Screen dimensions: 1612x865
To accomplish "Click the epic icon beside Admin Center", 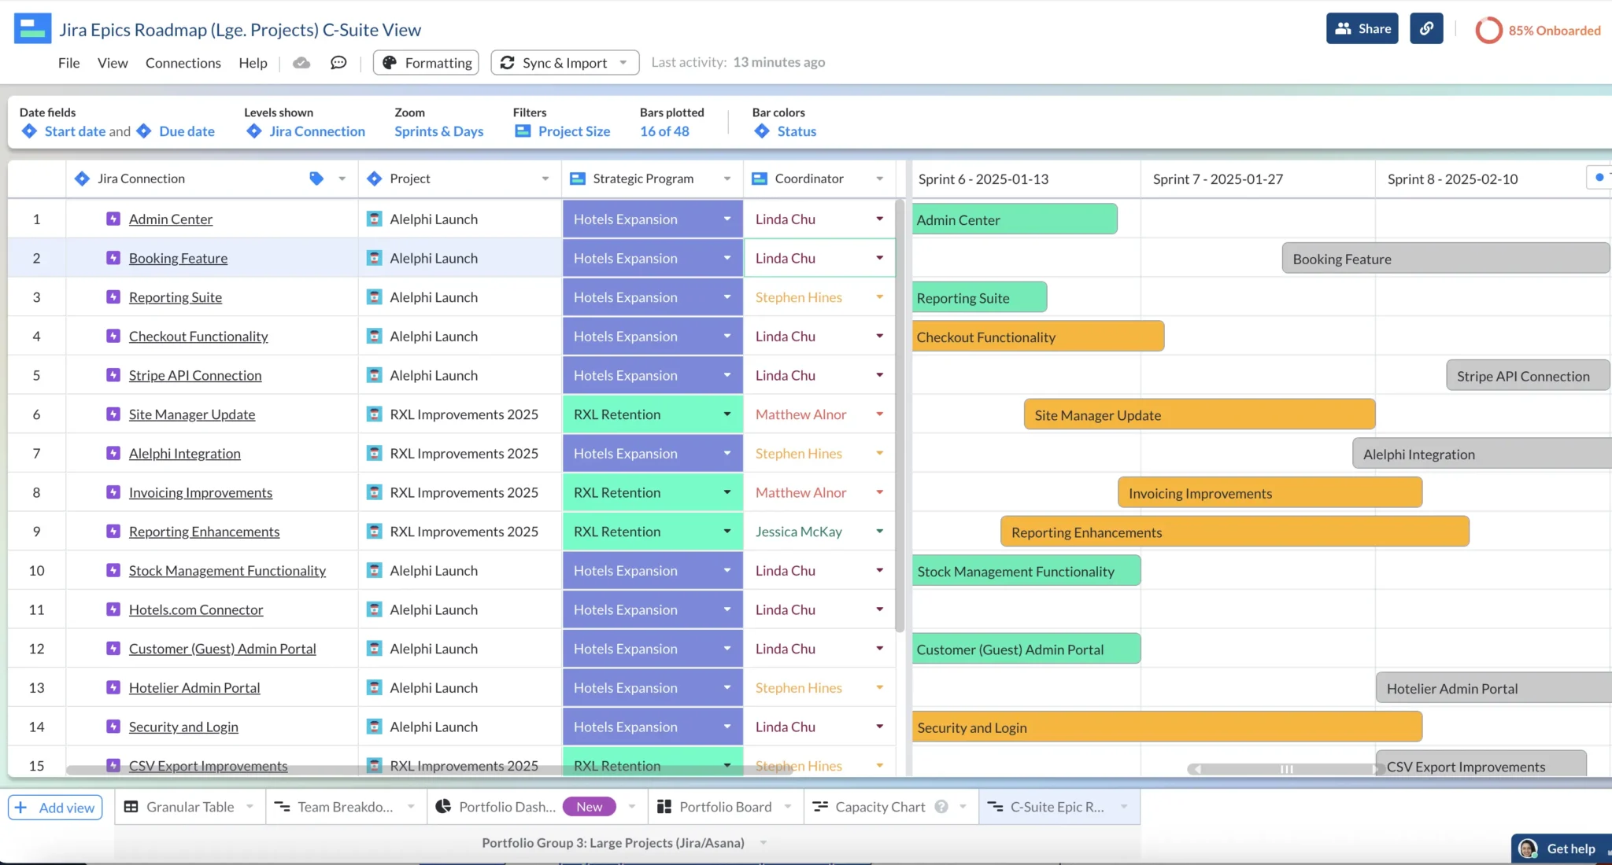I will pyautogui.click(x=113, y=219).
